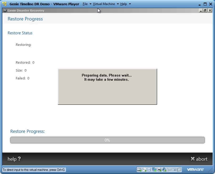Maximize the VMware Player window

(205, 4)
